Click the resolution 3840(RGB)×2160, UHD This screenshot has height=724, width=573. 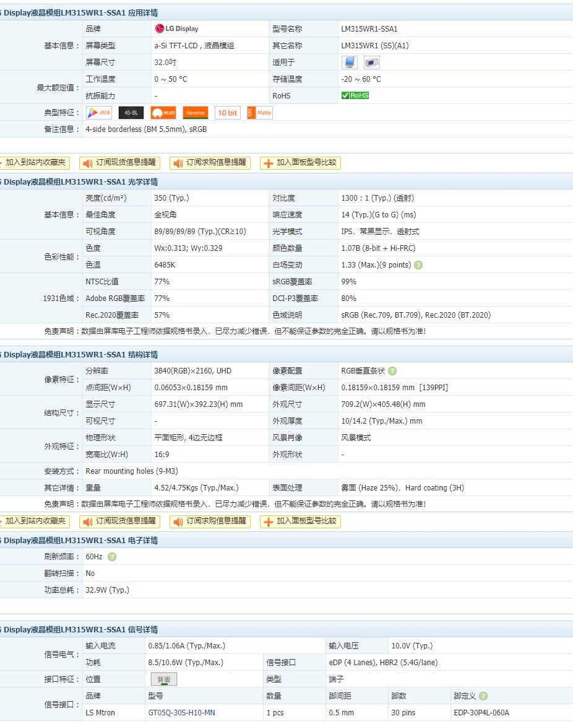193,371
